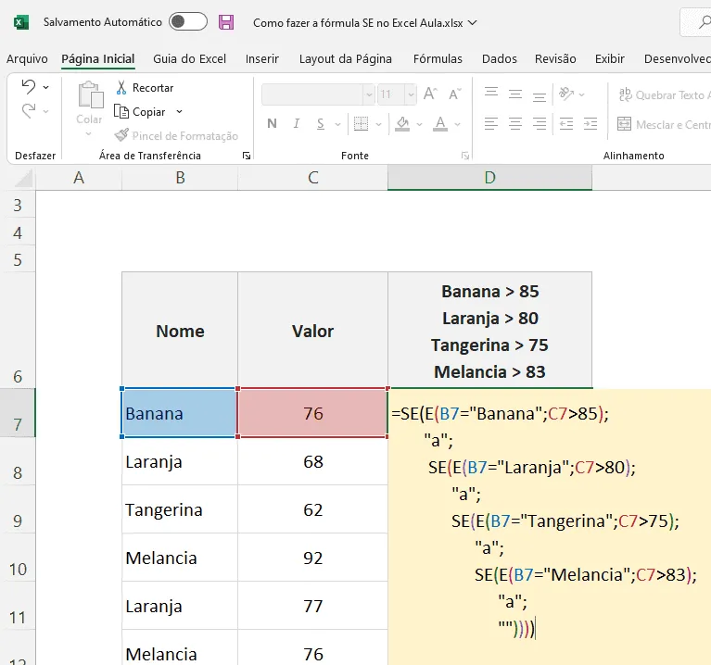The width and height of the screenshot is (711, 665).
Task: Click the decrease indent icon
Action: click(566, 124)
